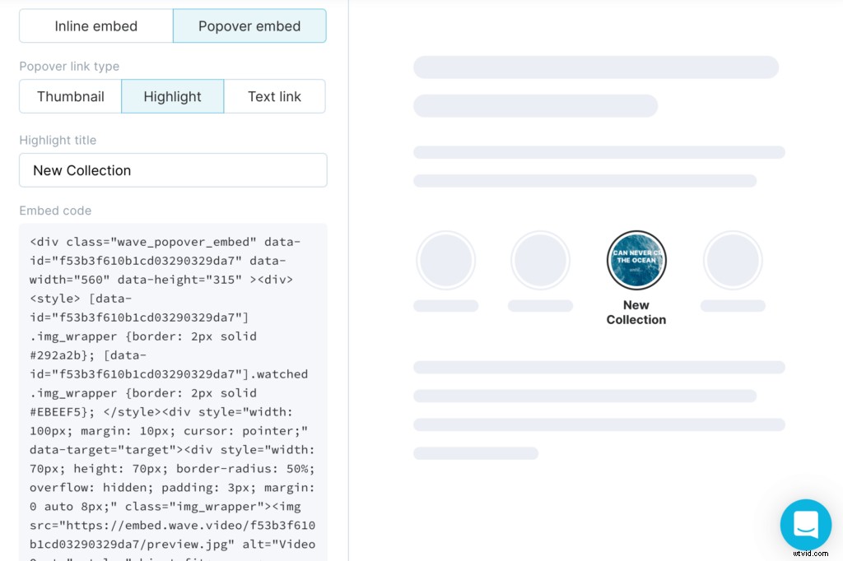Click the short gray bar below the heading

pyautogui.click(x=536, y=105)
